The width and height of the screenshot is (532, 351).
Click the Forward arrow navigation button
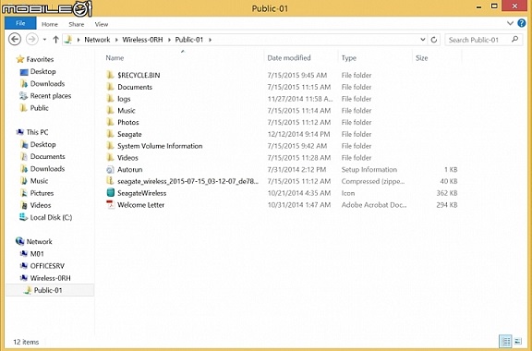pyautogui.click(x=32, y=40)
